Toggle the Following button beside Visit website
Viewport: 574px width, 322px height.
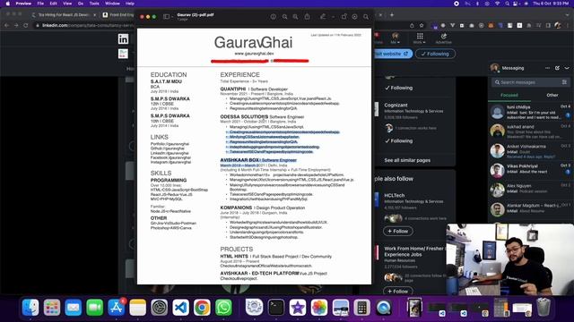click(435, 54)
